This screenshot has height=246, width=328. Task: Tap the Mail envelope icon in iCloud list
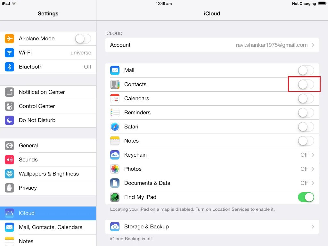pos(115,70)
